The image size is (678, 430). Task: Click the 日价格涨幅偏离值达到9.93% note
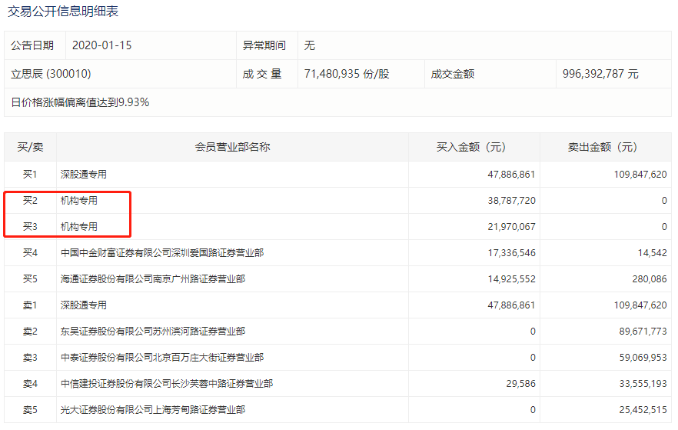[80, 102]
